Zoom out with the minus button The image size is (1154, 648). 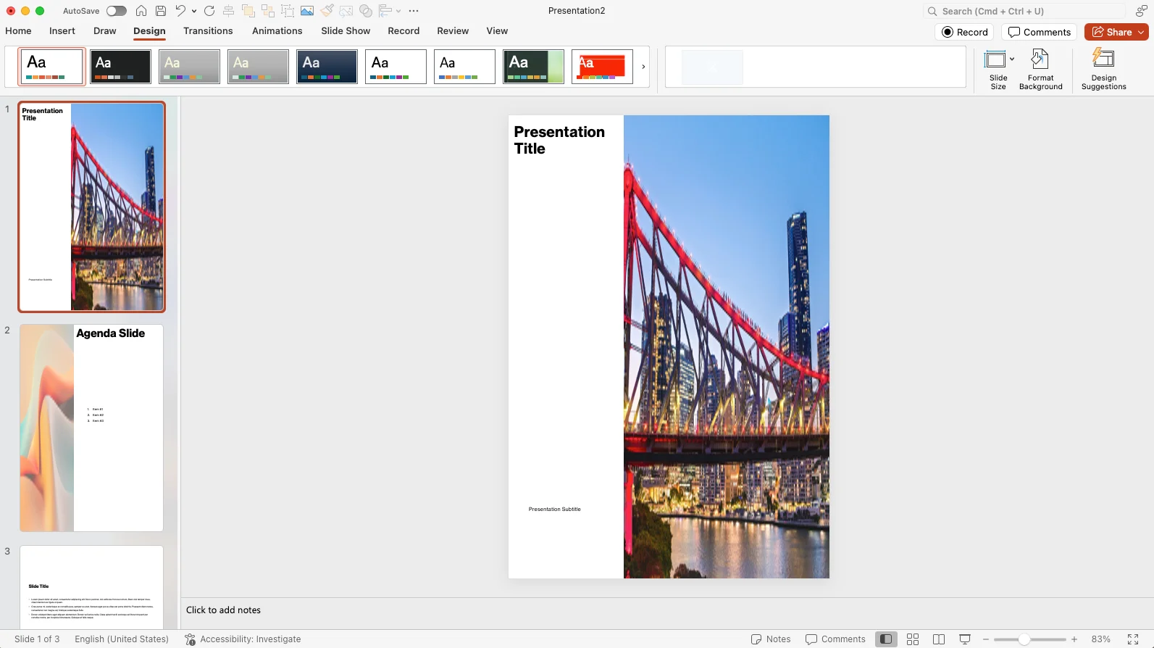click(x=986, y=639)
